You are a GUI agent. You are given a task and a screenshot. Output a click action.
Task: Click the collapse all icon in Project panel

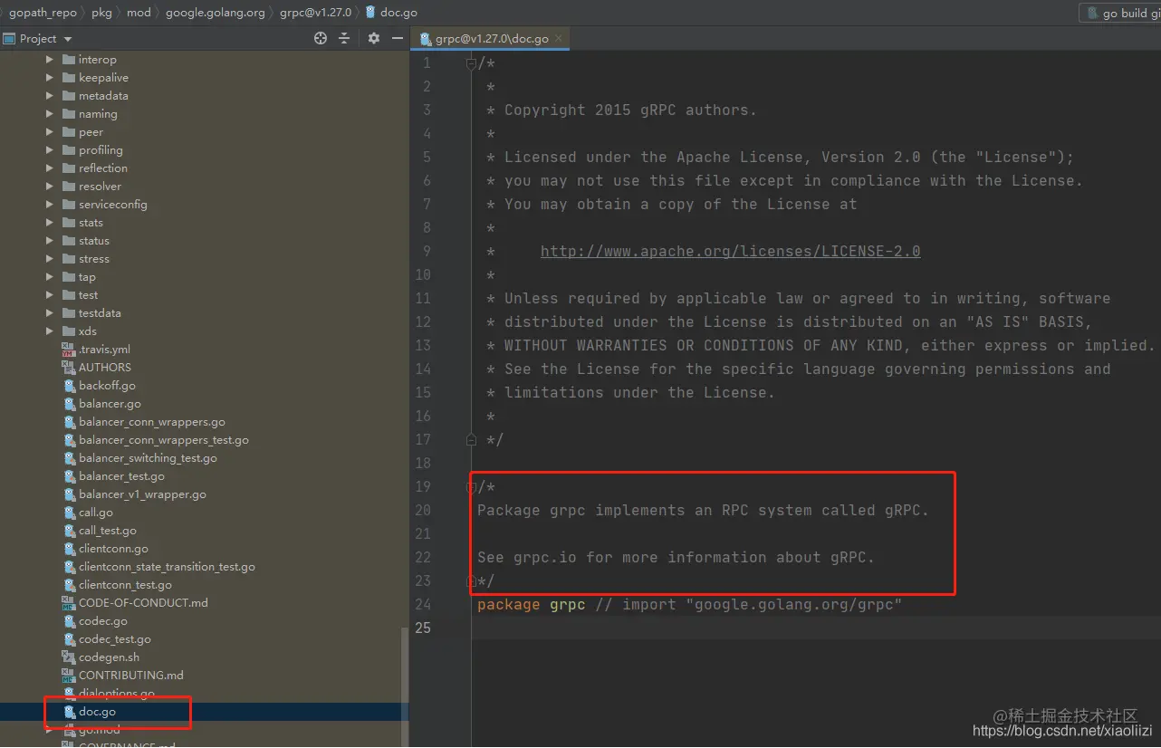coord(344,38)
